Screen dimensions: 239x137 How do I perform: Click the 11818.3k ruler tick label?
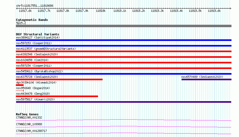tap(157, 11)
